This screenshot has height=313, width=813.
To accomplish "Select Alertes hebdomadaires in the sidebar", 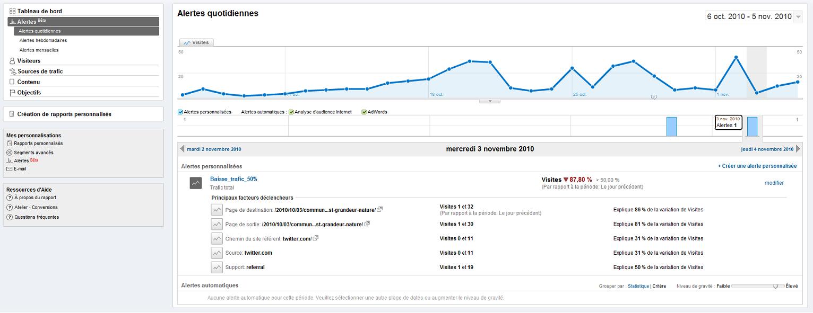I will click(x=43, y=40).
